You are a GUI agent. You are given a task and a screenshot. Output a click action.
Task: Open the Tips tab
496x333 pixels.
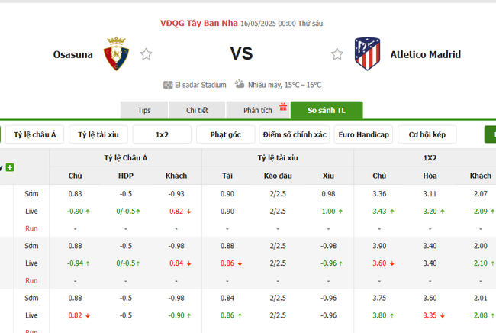pyautogui.click(x=144, y=111)
